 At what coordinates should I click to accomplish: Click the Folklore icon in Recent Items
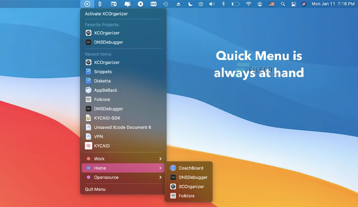88,99
